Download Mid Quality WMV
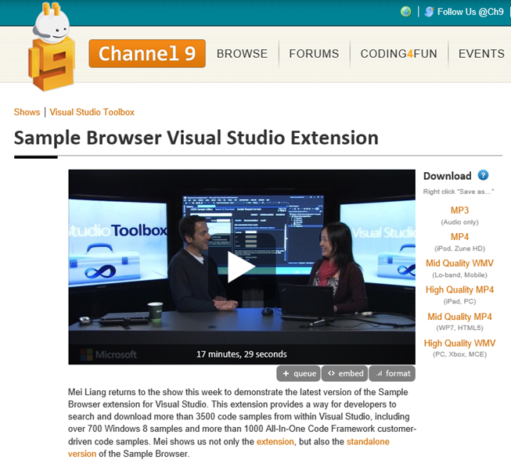 click(x=459, y=263)
